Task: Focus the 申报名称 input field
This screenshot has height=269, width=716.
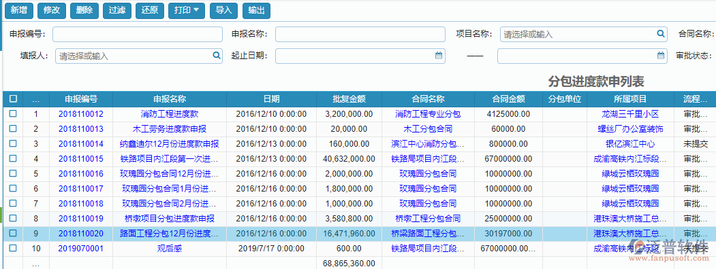Action: point(360,34)
